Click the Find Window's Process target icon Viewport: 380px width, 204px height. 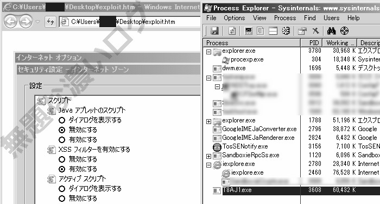344,31
